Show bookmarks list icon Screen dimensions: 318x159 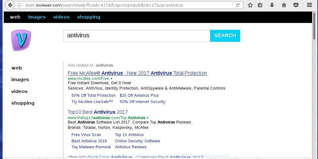260,5
